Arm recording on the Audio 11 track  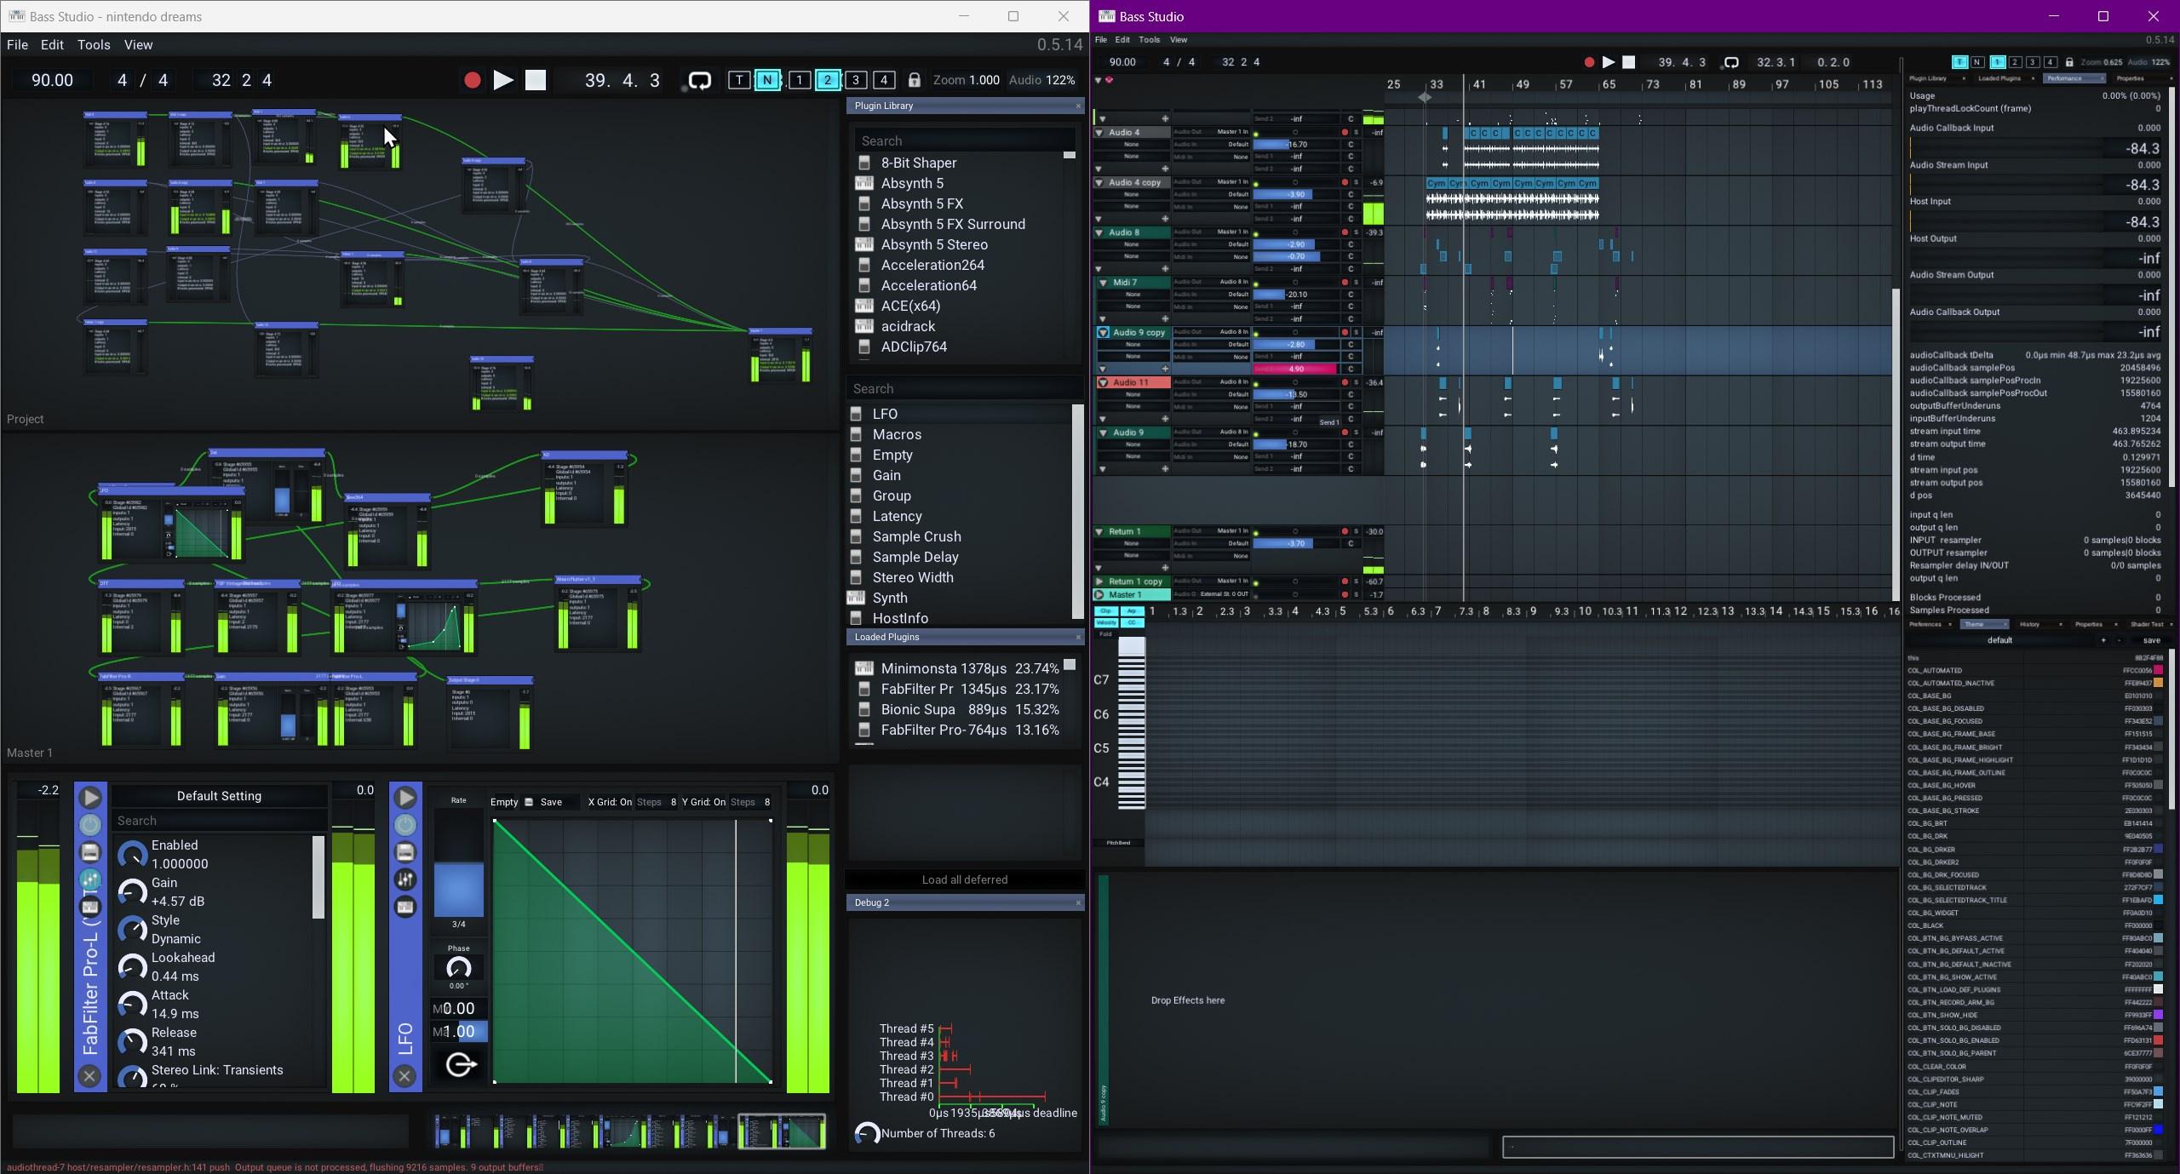[x=1345, y=382]
